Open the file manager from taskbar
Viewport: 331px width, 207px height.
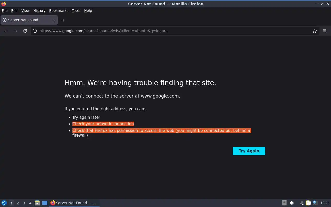click(37, 203)
